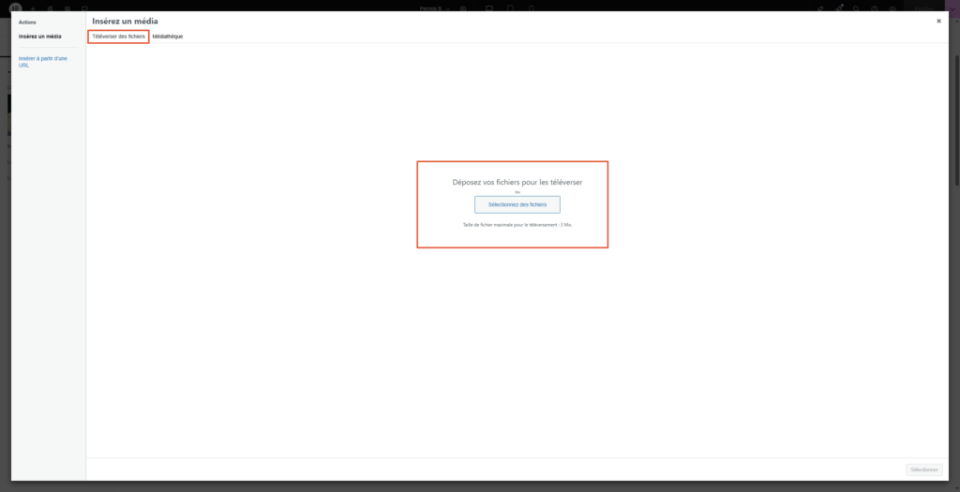Open site settings via the sliders icon
Viewport: 960px width, 492px height.
[x=50, y=7]
